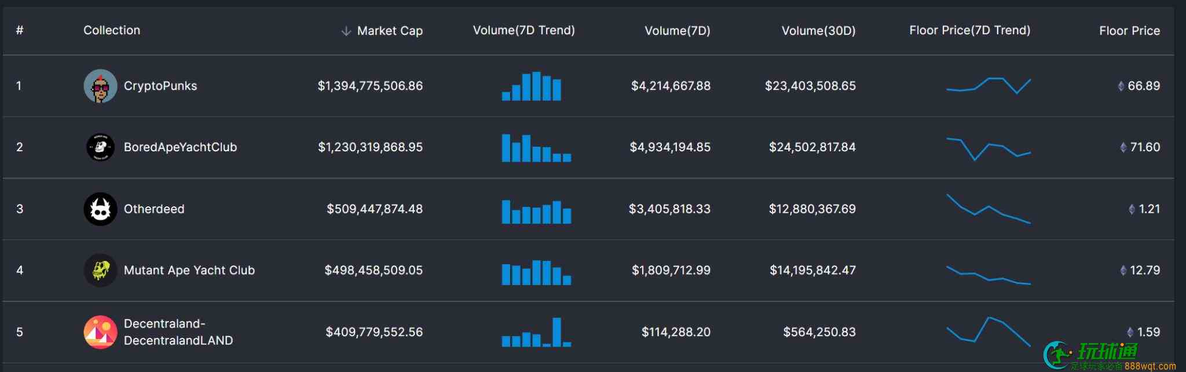Click 30D volume $12,880,367.69
The width and height of the screenshot is (1186, 372).
tap(812, 209)
